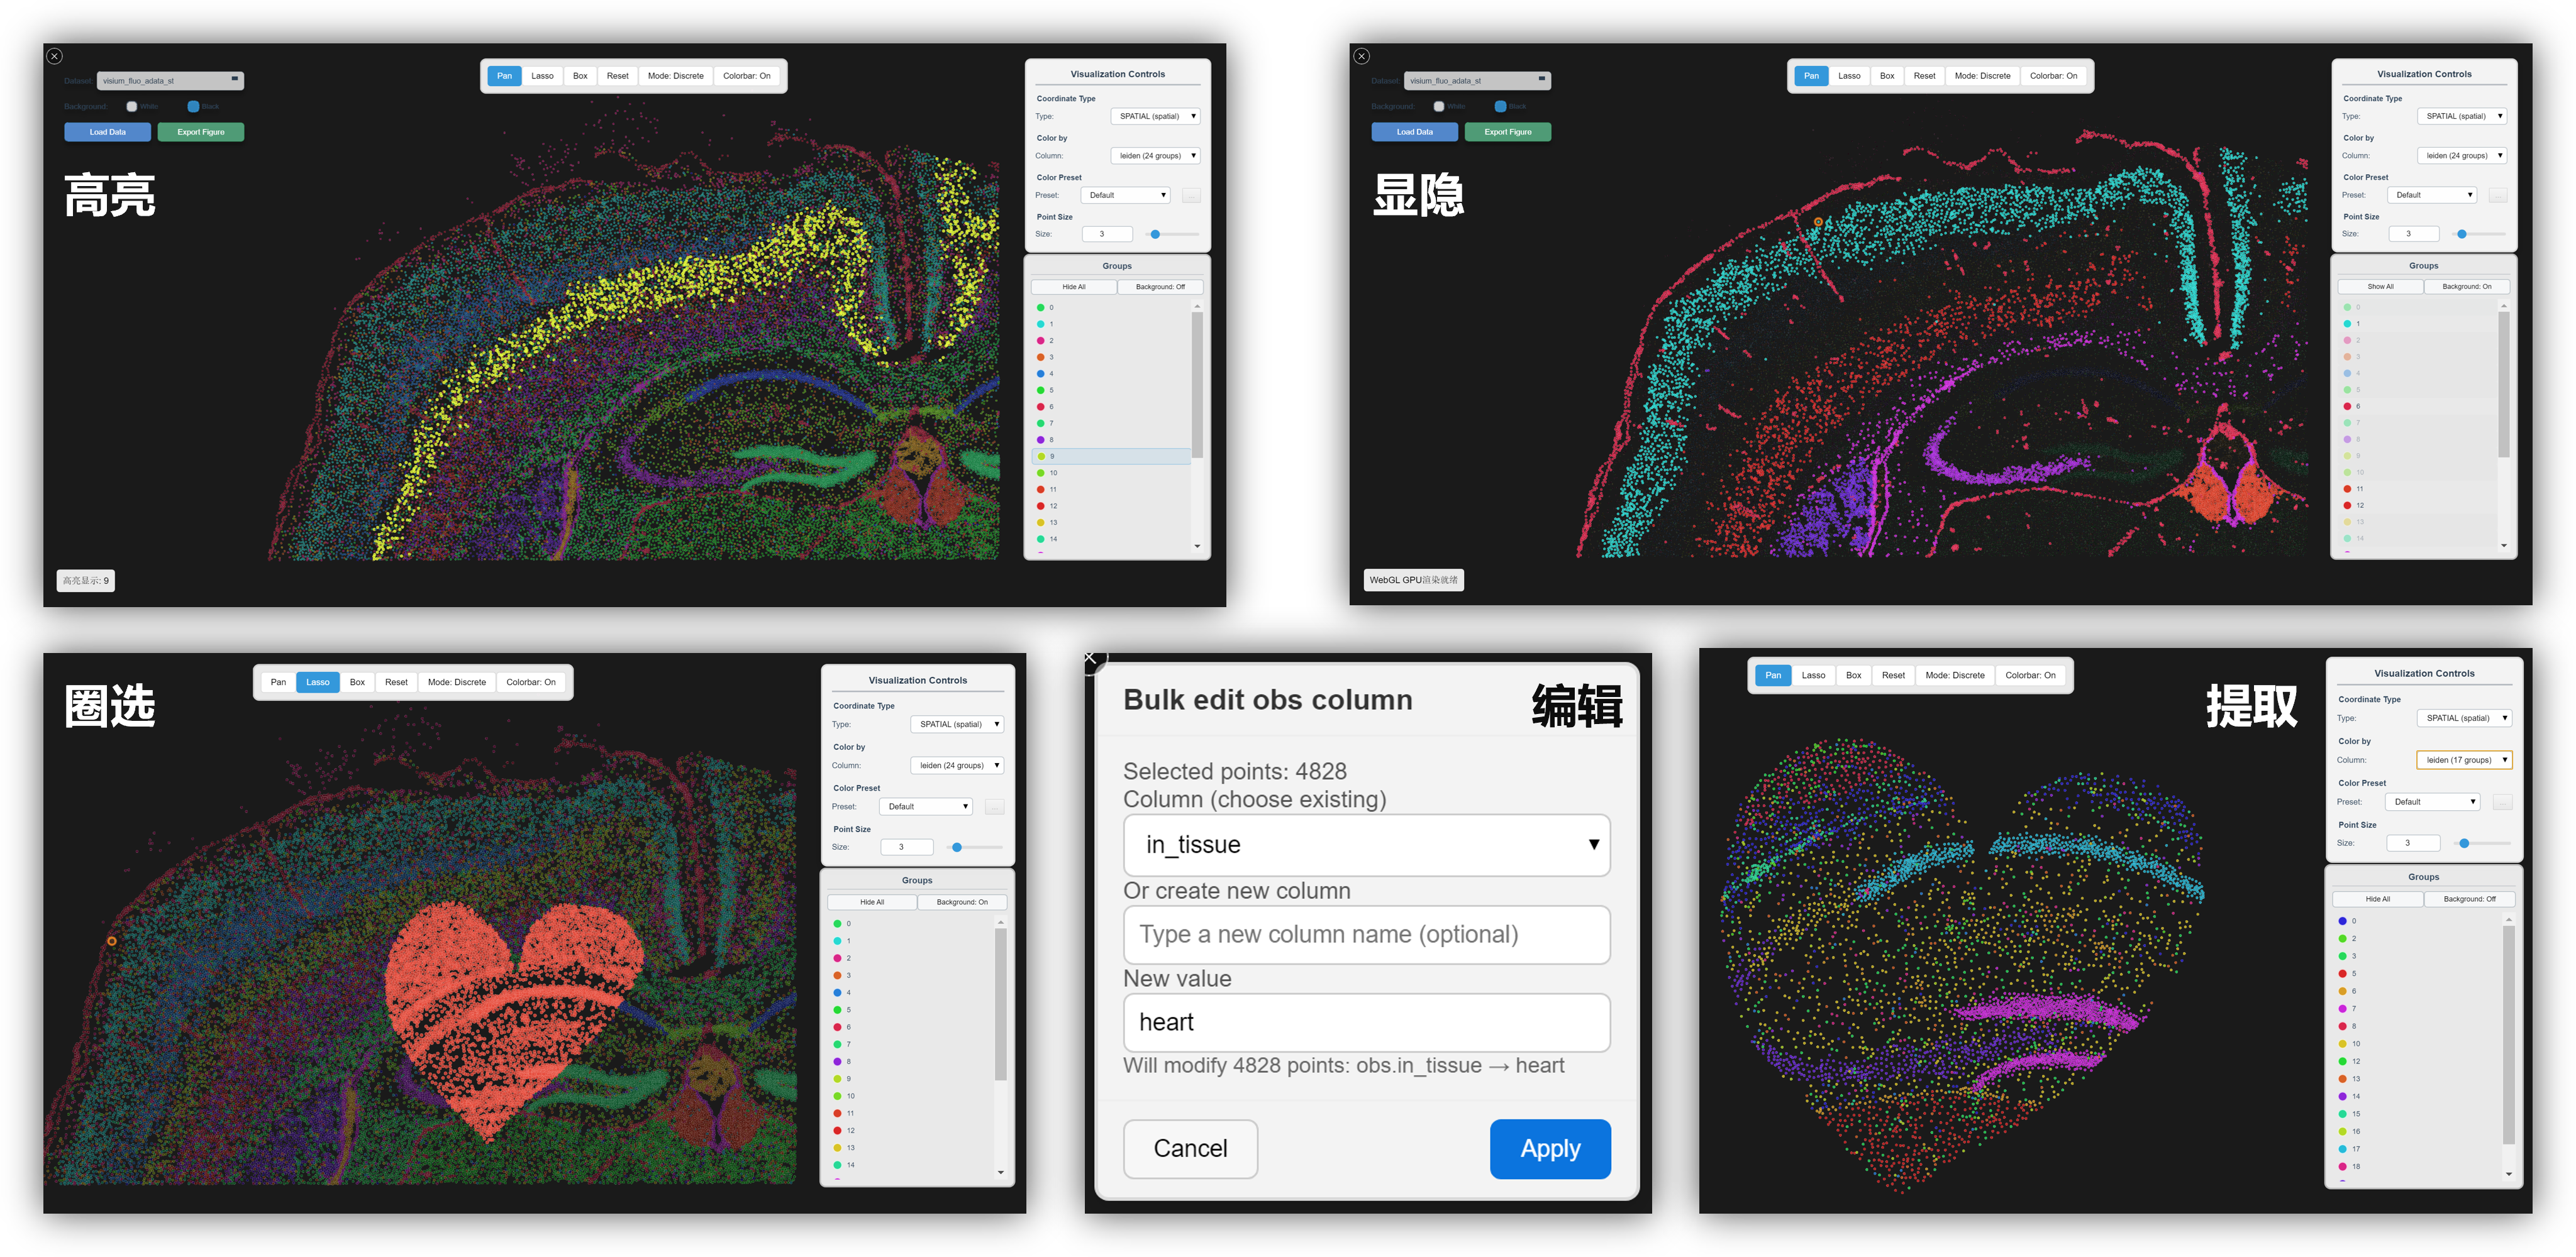Viewport: 2576px width, 1257px height.
Task: Click Groups list scroll-down arrow in 圈选 panel
Action: click(1000, 1172)
